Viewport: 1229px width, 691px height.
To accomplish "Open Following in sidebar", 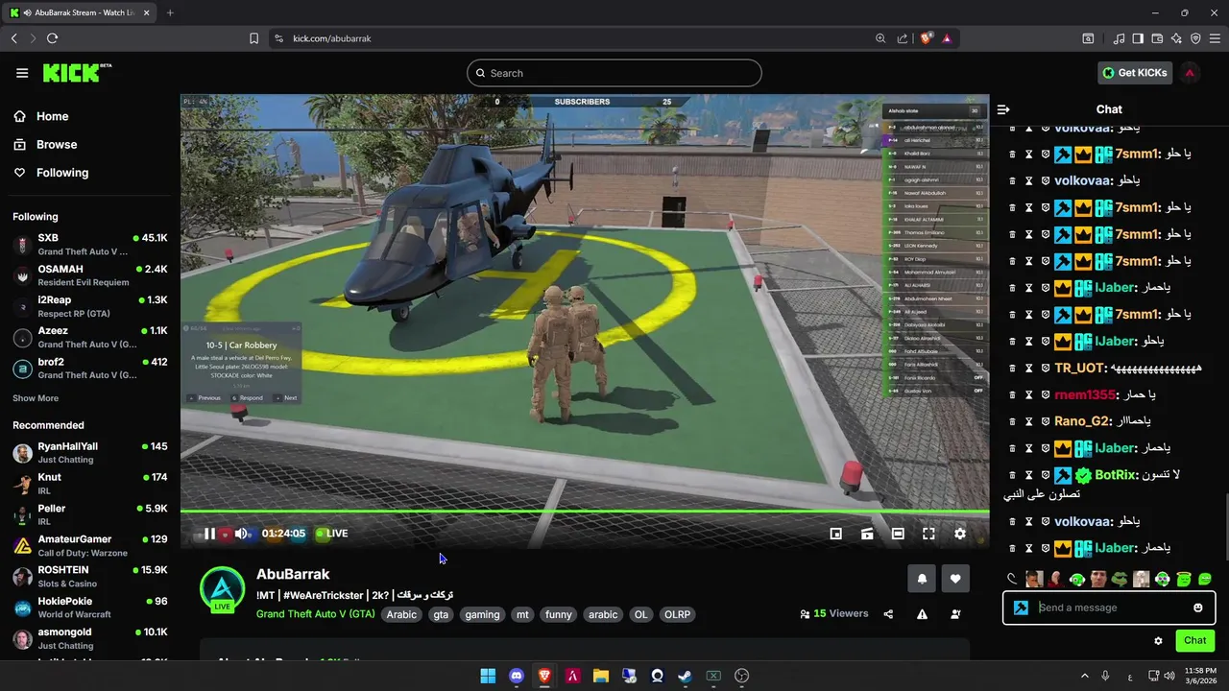I will [51, 173].
